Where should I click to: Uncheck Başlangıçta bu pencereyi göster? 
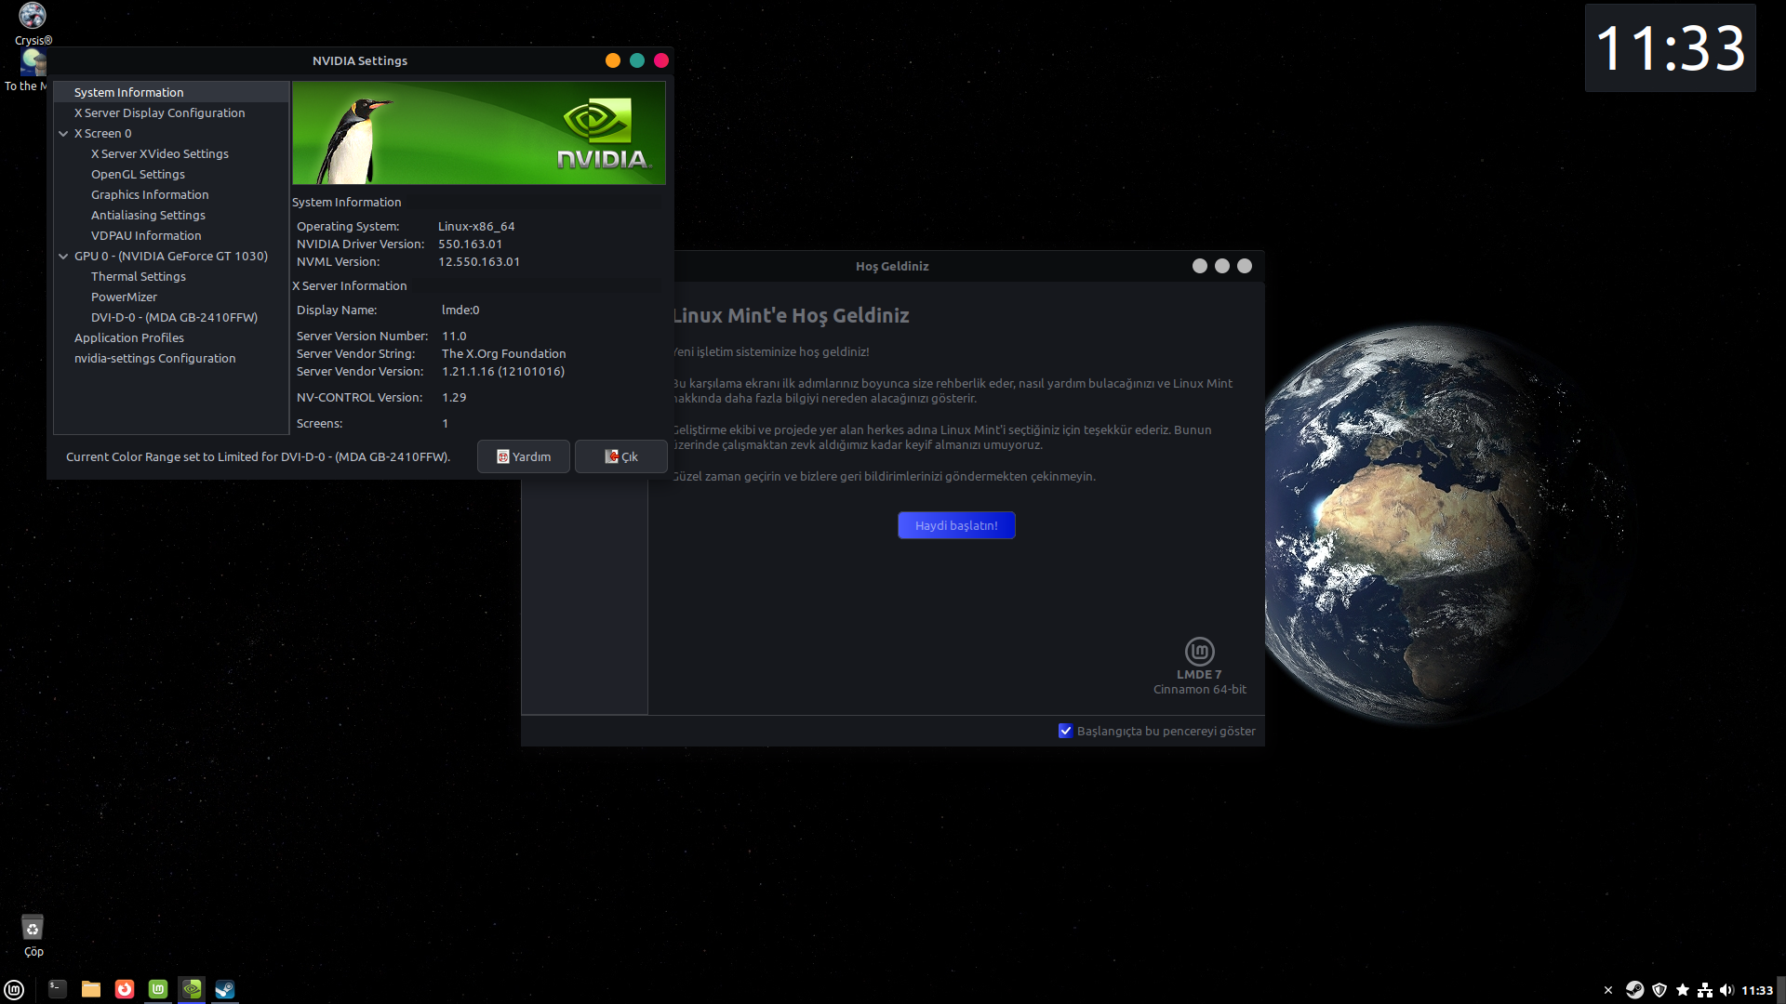pyautogui.click(x=1065, y=731)
